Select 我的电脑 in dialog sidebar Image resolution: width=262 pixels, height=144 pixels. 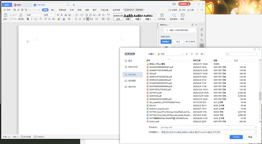tap(133, 75)
